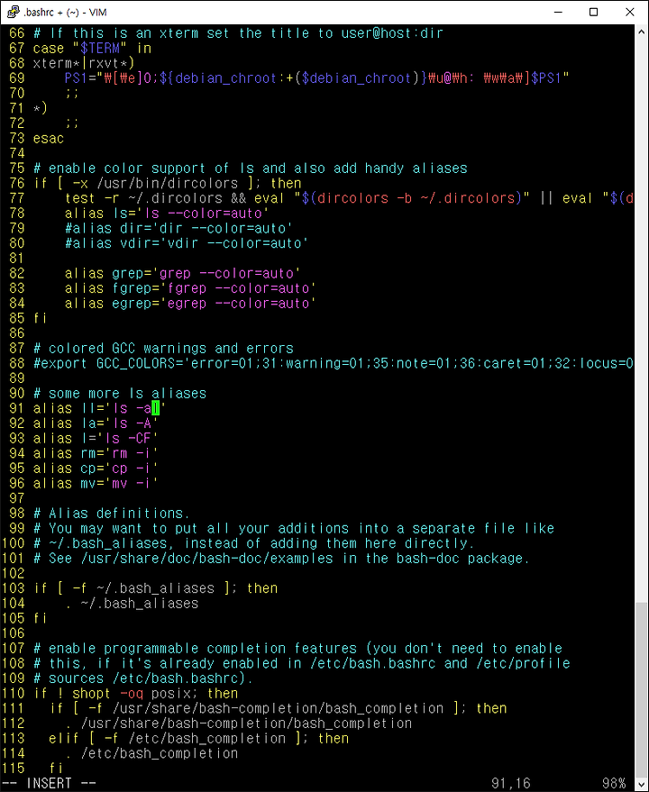Click '/usr/bin/dircolors' on line 76
This screenshot has height=792, width=649.
click(167, 183)
